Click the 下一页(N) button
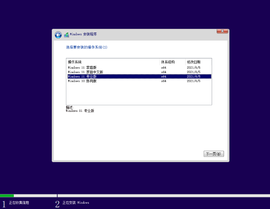 (214, 154)
